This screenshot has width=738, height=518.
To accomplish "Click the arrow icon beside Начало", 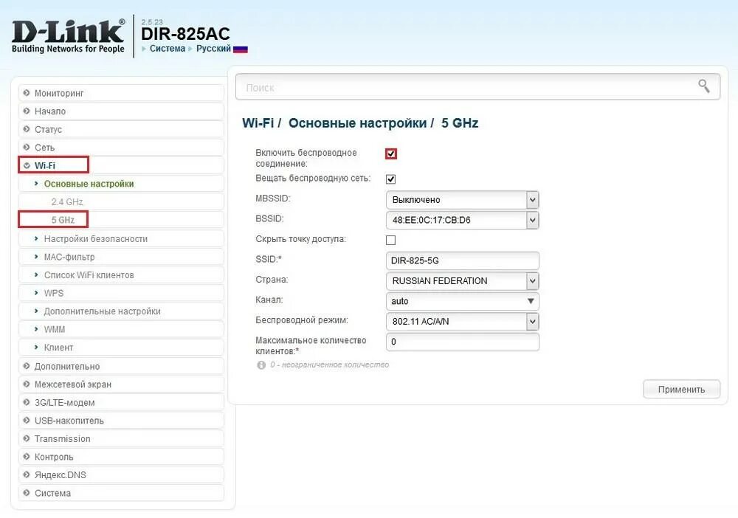I will coord(27,111).
